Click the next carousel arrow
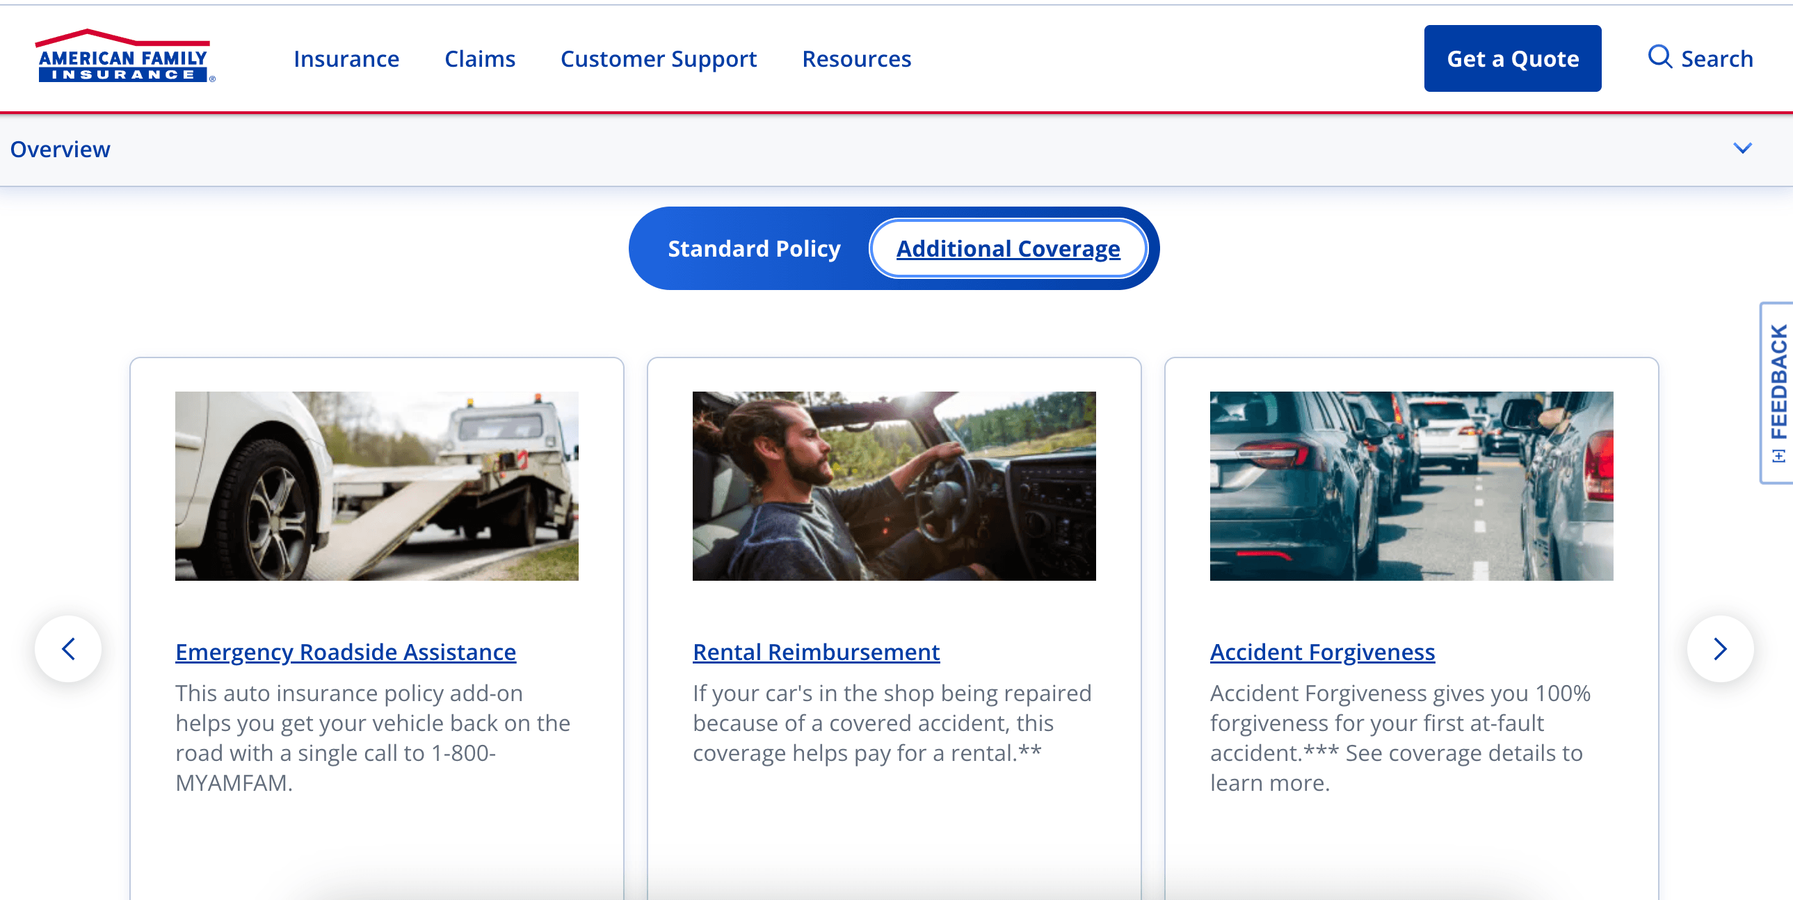1793x900 pixels. (1719, 649)
